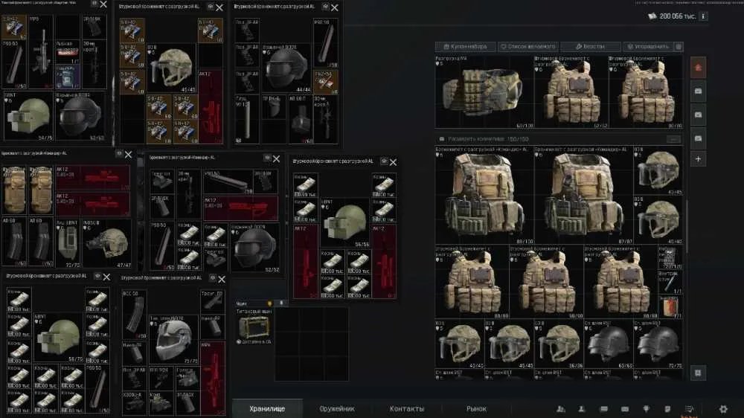
Task: Select the black helmet with 44/44 durability
Action: 286,68
